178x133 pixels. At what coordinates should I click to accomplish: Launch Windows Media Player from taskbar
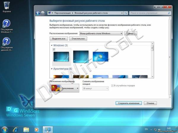point(36,130)
